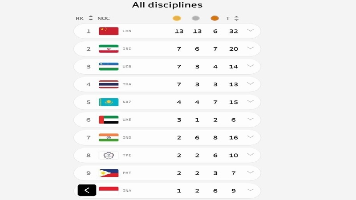The width and height of the screenshot is (356, 200).
Task: Click the Uzbekistan flag icon
Action: coord(109,67)
